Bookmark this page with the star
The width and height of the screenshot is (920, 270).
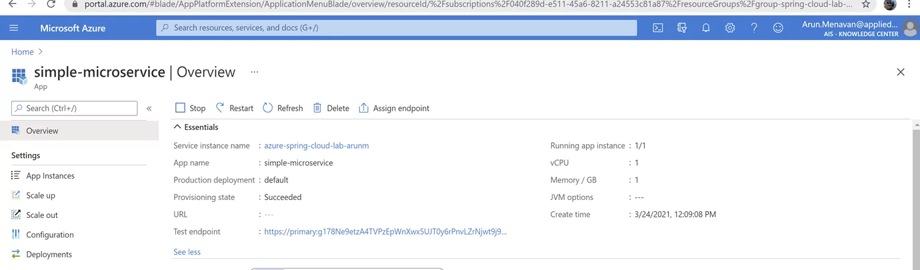(x=866, y=4)
